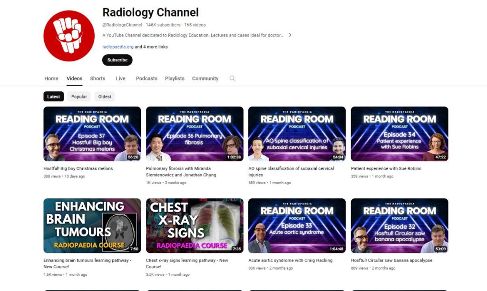
Task: Open Enhancing Brain Tumours course thumbnail
Action: tap(92, 225)
